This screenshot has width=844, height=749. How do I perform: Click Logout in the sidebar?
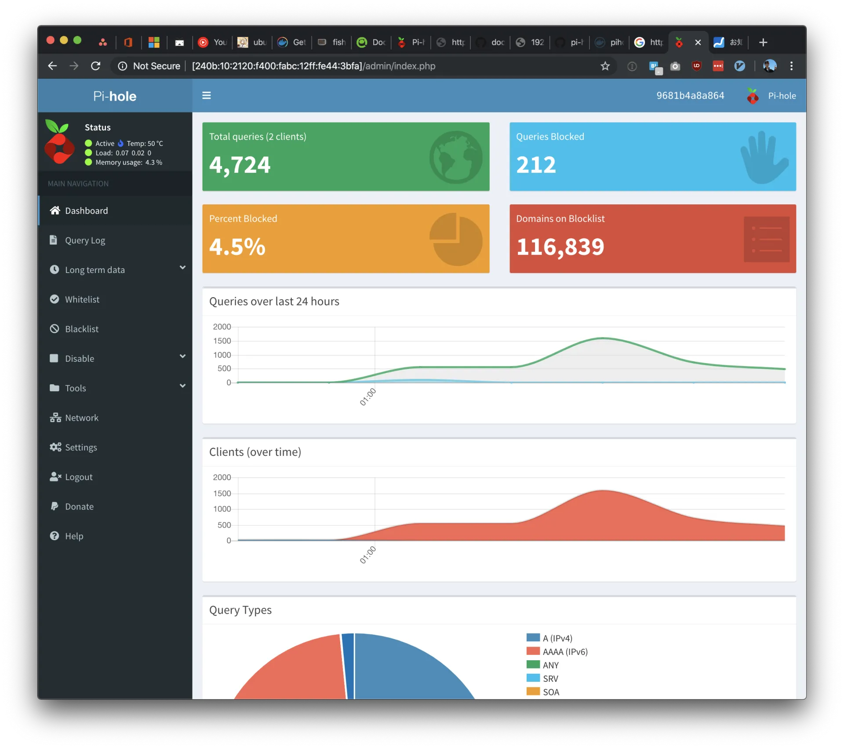[x=78, y=477]
